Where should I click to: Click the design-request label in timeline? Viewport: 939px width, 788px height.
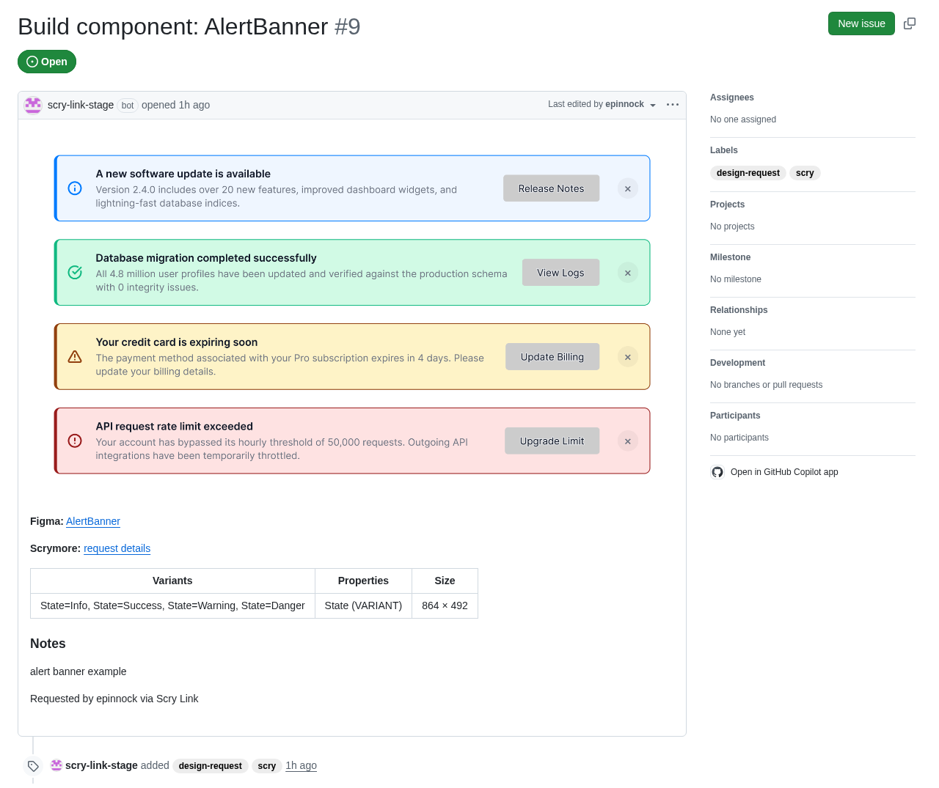point(211,766)
